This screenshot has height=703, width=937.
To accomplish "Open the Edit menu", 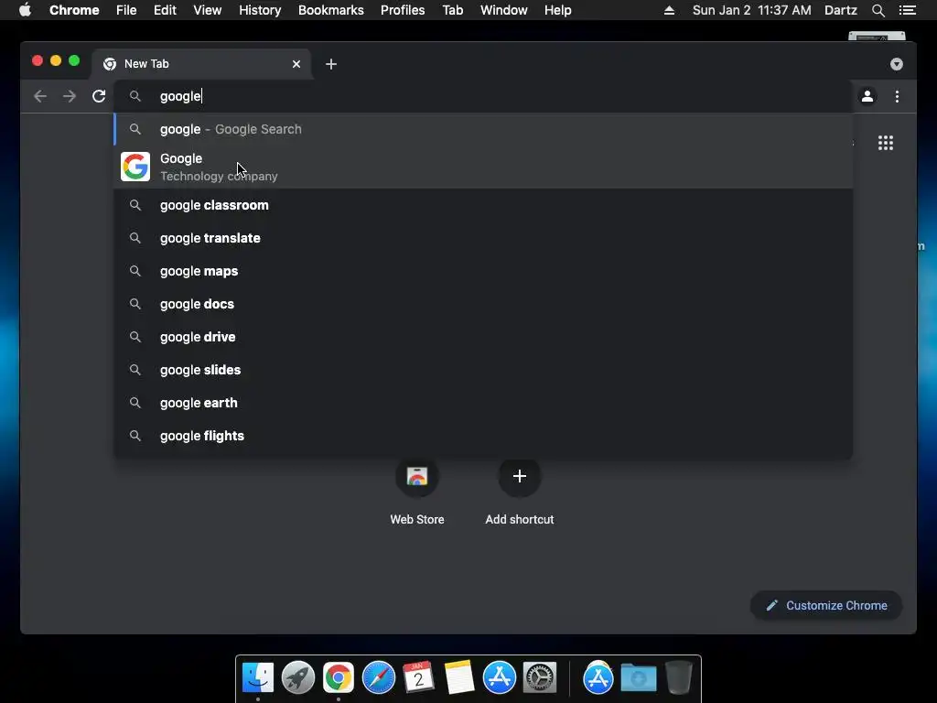I will (165, 10).
